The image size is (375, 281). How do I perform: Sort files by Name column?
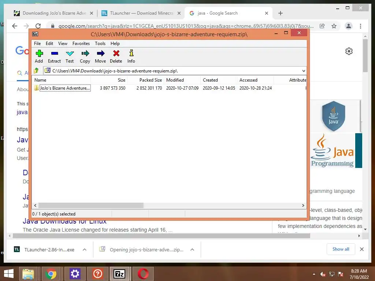click(x=62, y=80)
